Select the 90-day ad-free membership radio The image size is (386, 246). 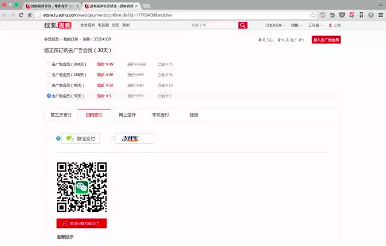click(49, 85)
